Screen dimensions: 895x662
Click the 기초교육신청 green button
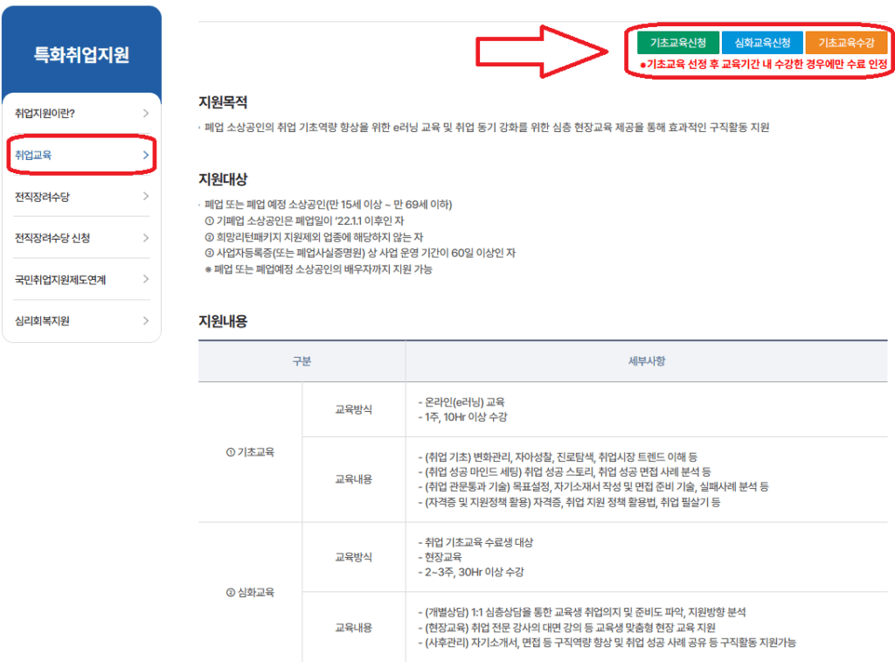click(677, 43)
